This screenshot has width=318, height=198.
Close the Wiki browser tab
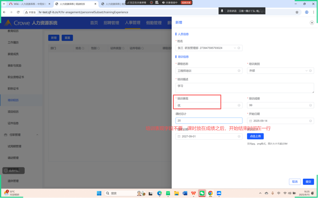click(x=49, y=4)
